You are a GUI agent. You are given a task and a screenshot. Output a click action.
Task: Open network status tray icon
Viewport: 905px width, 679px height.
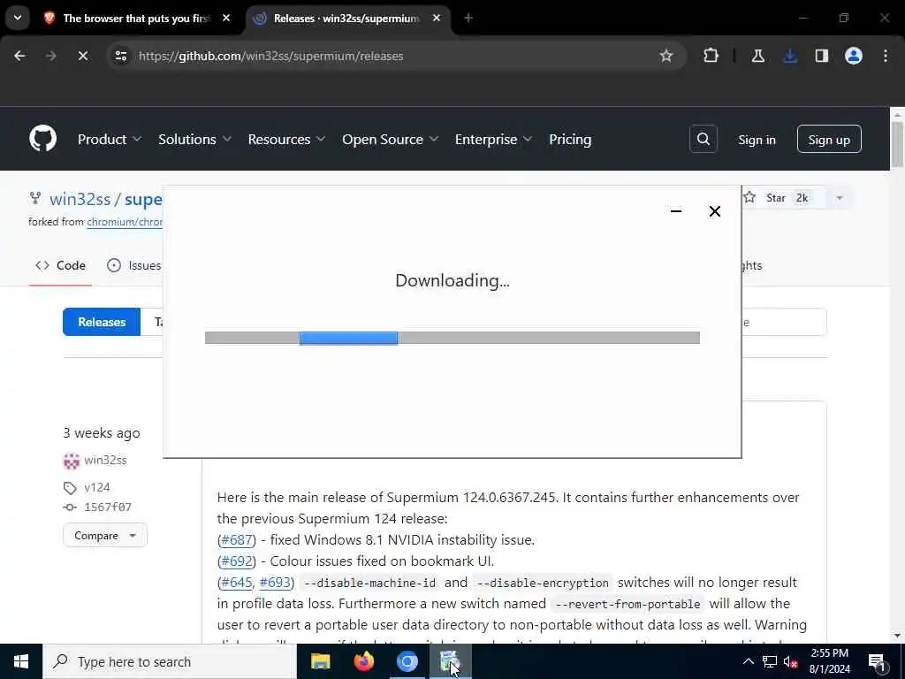click(x=770, y=661)
